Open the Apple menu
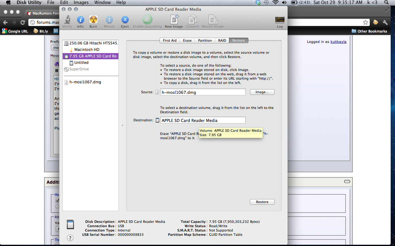 (8, 2)
